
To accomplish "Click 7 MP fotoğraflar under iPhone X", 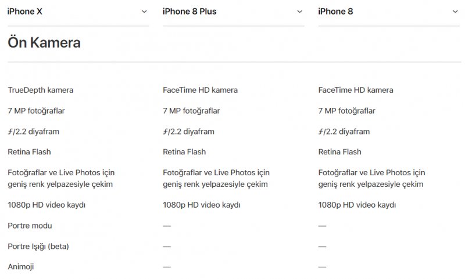I will (36, 111).
